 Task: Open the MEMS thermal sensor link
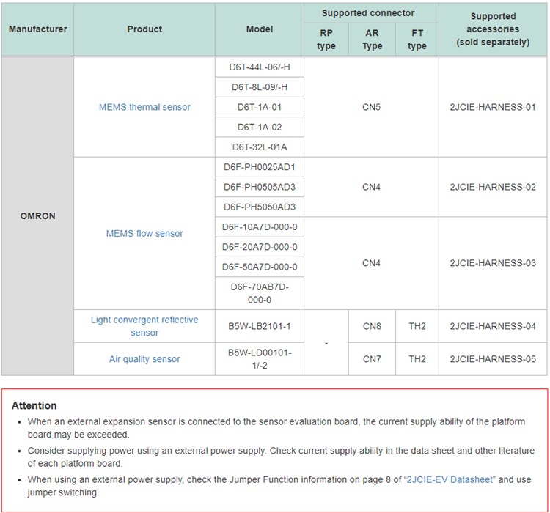[x=144, y=107]
